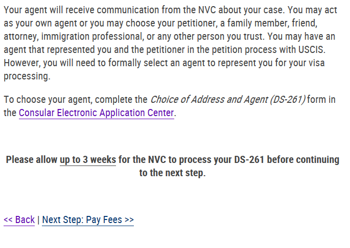Follow the Next Step: Pay Fees link
Image resolution: width=350 pixels, height=248 pixels.
(88, 220)
